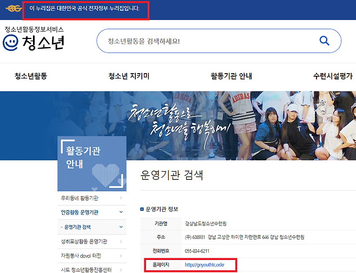This screenshot has width=356, height=273.
Task: Expand chevron beside 우리동네 활동기관
Action: tap(121, 198)
